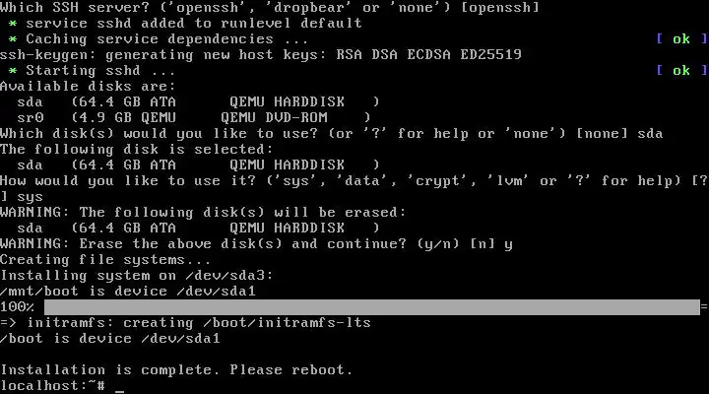Click the green asterisk before 'Starting sshd'
The width and height of the screenshot is (709, 394).
[13, 71]
